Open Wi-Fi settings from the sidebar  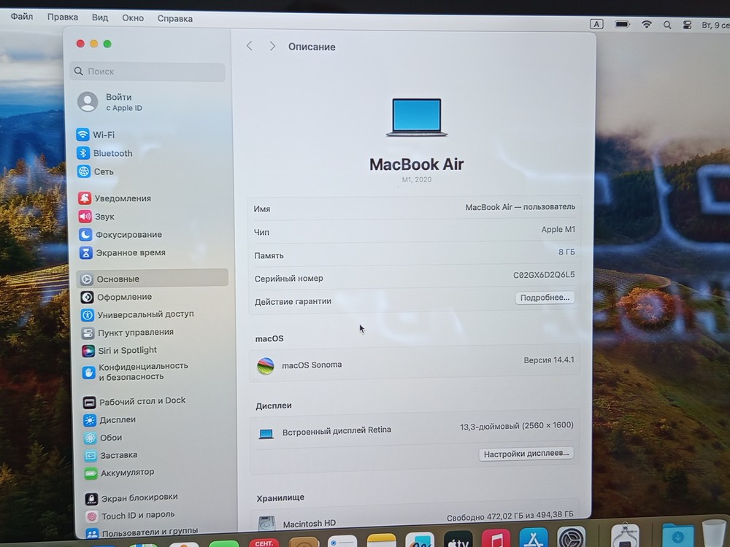click(x=104, y=134)
